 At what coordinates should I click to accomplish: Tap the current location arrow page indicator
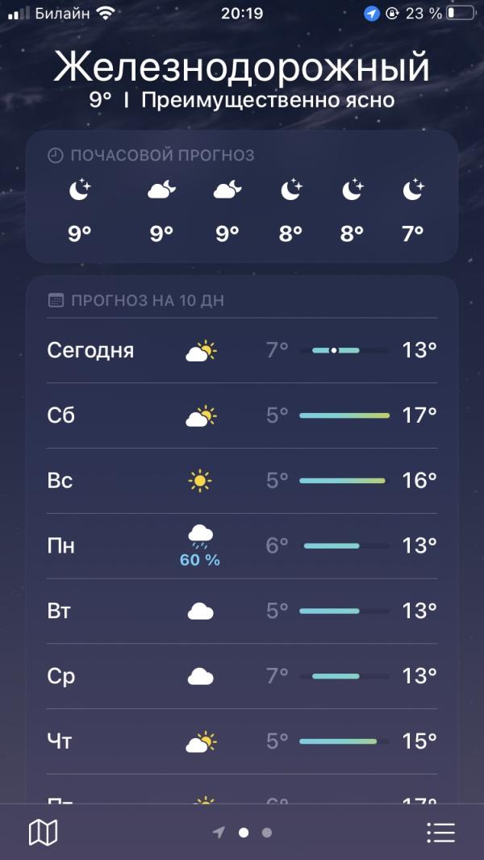pyautogui.click(x=219, y=833)
